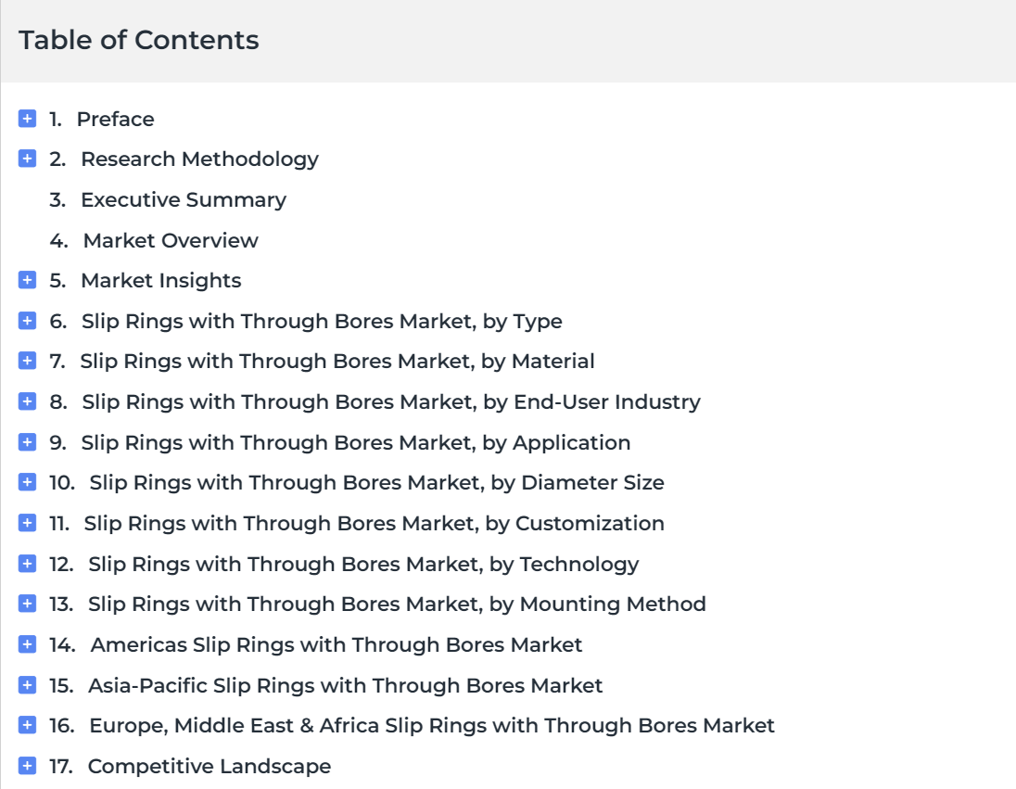Expand the Preface section plus icon

[27, 119]
